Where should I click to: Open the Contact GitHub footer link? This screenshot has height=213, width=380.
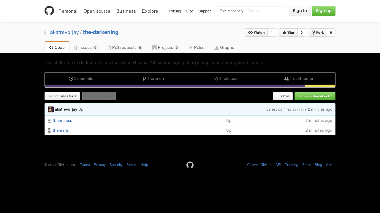point(259,165)
